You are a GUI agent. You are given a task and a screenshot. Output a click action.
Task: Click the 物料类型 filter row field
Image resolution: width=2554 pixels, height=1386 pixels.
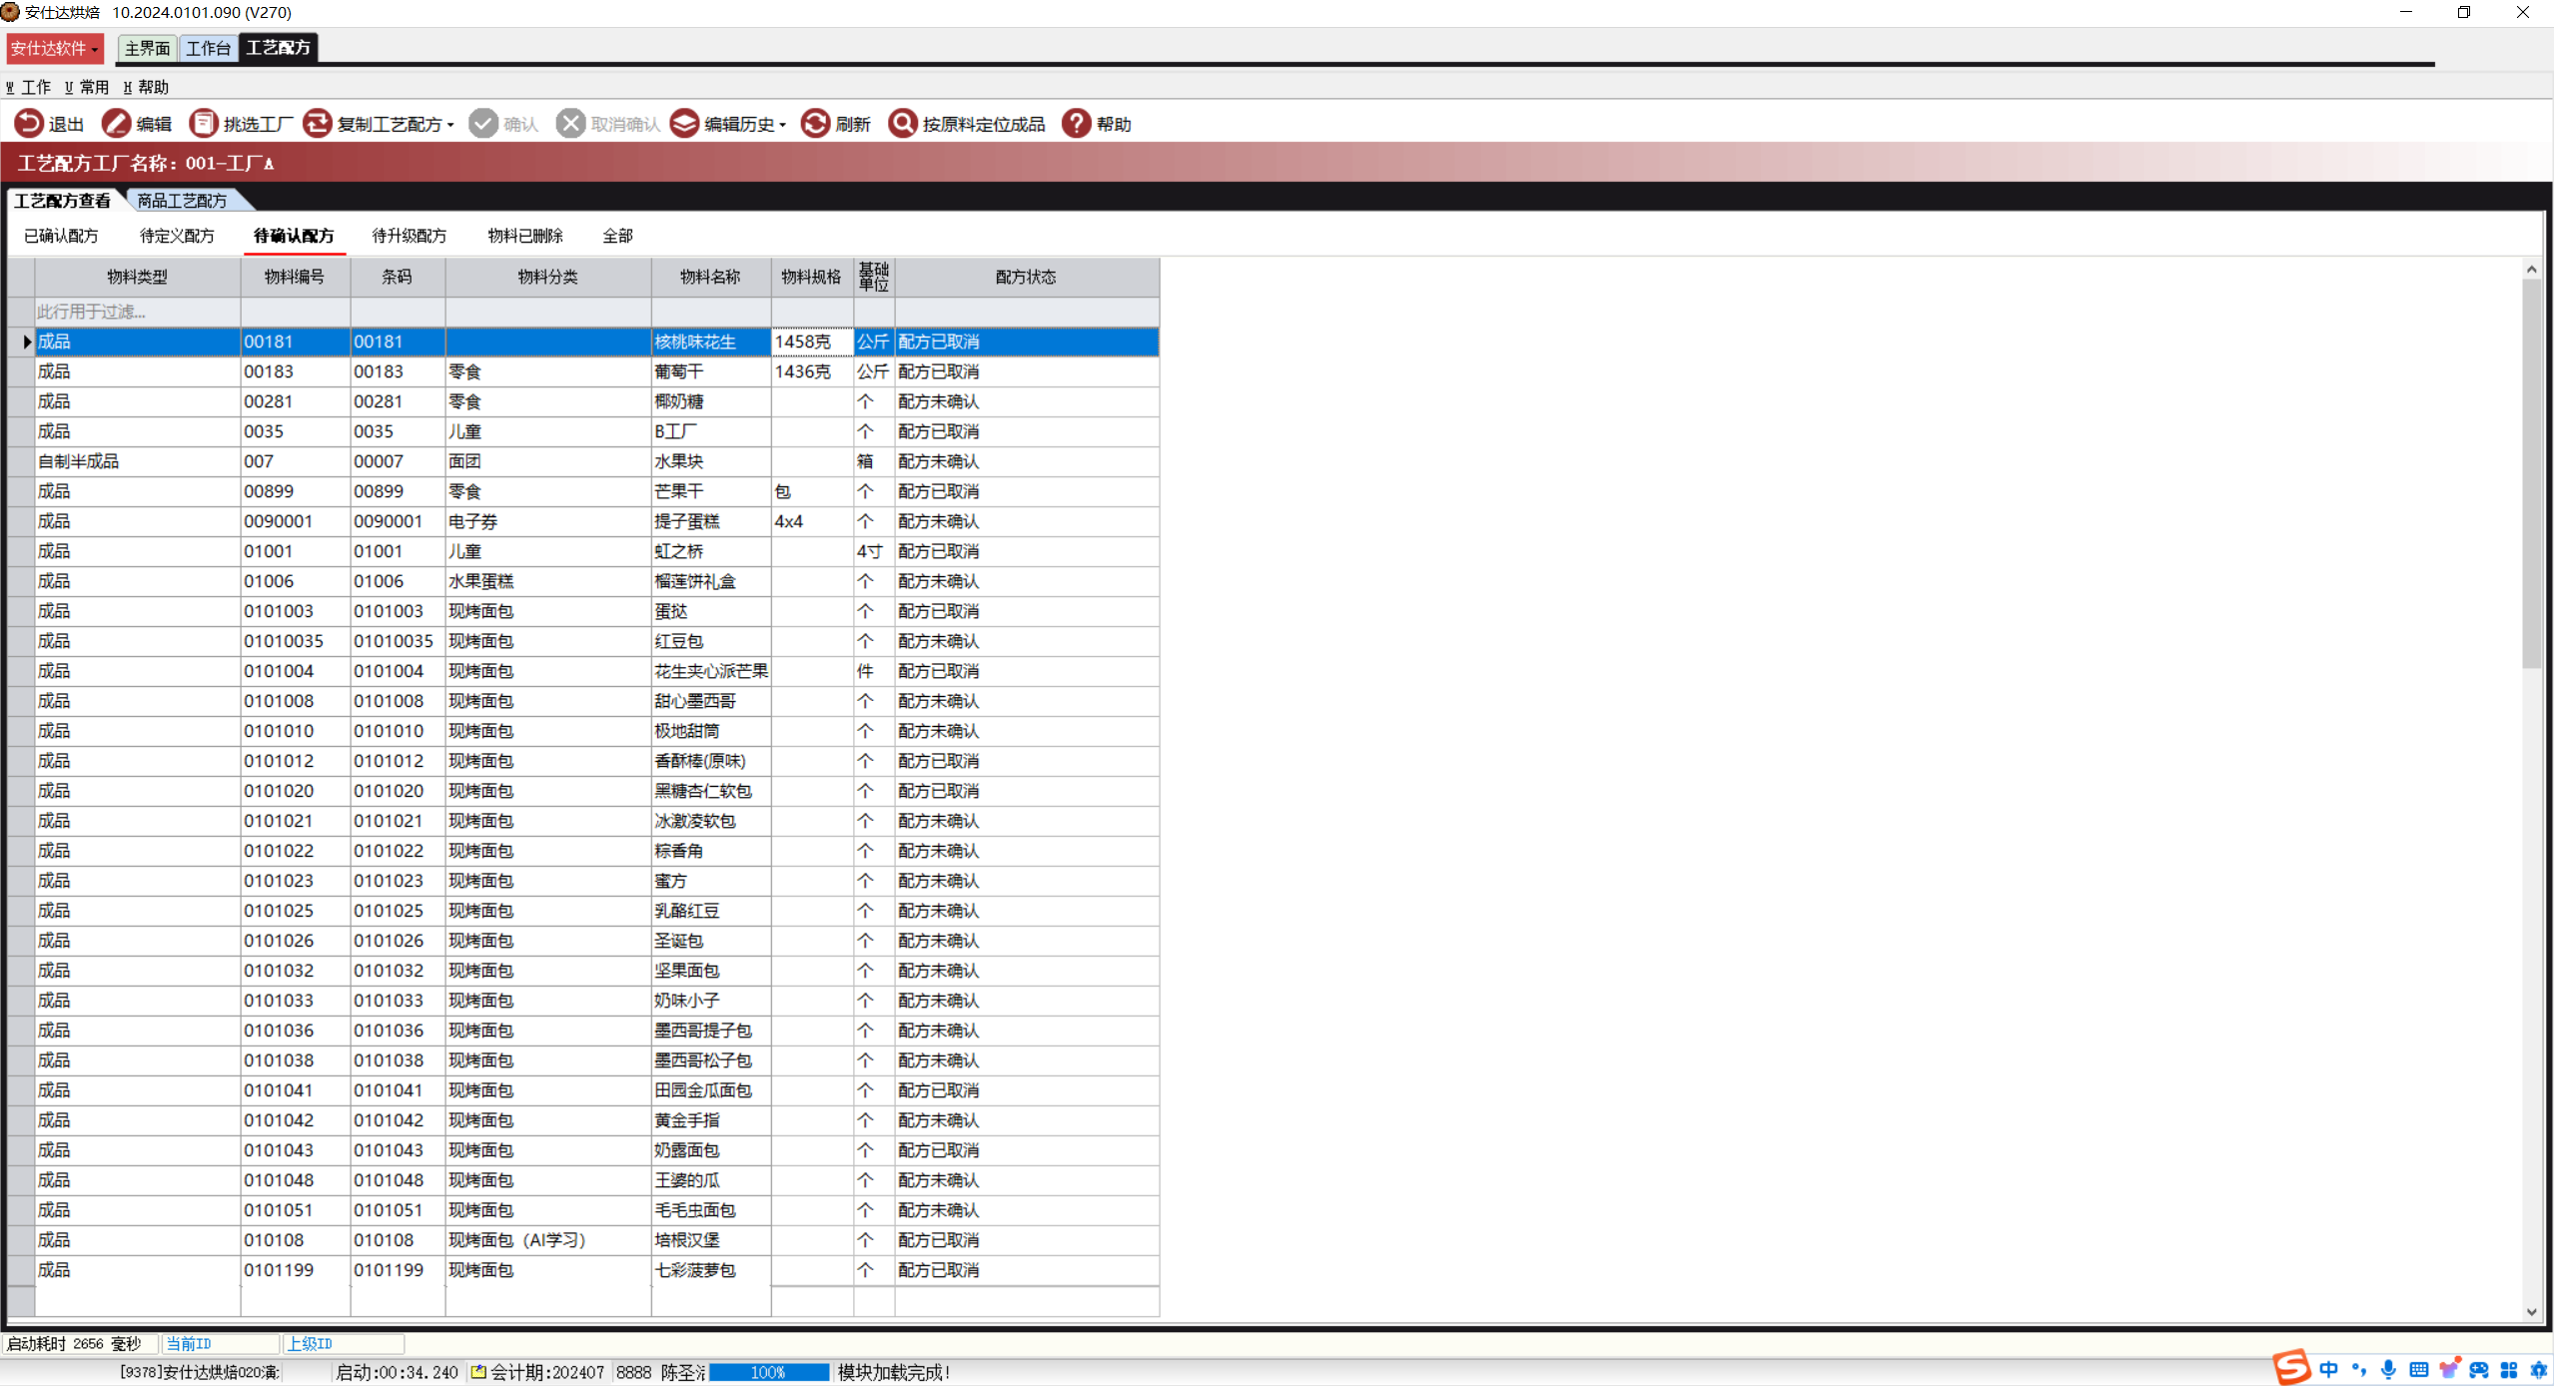point(137,312)
